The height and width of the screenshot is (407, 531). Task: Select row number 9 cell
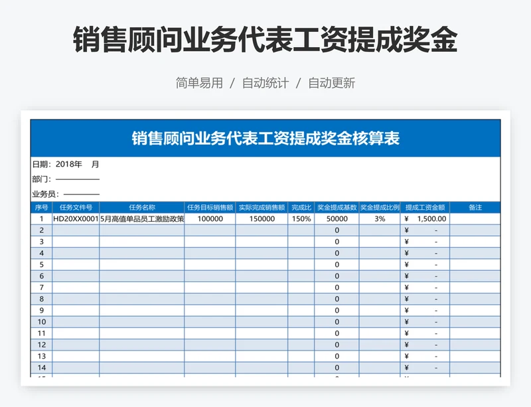[x=42, y=311]
